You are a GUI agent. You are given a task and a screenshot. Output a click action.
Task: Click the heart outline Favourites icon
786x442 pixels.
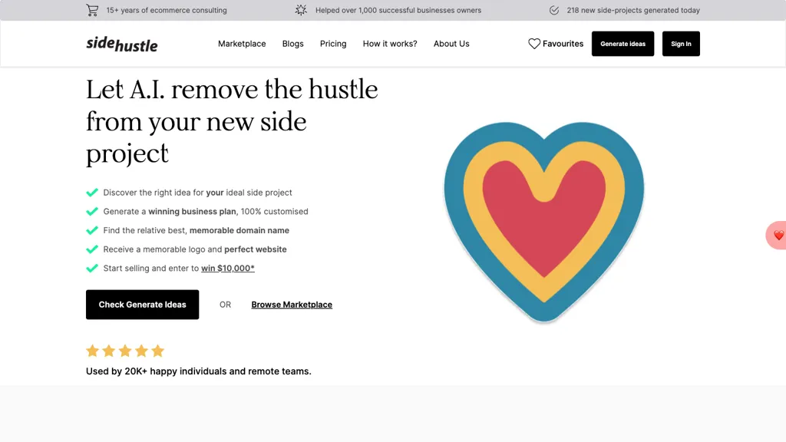coord(534,44)
